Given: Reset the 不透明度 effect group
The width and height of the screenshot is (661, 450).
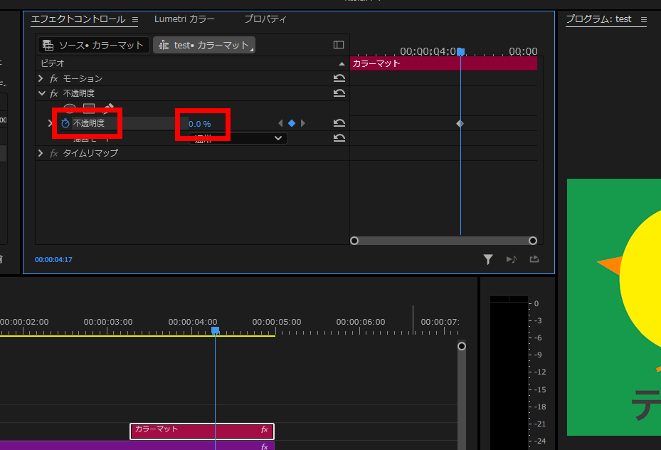Looking at the screenshot, I should point(339,93).
